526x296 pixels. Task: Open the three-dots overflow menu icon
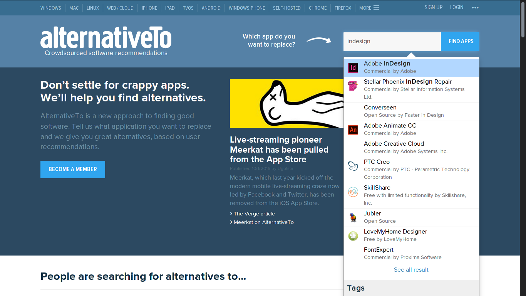coord(475,8)
